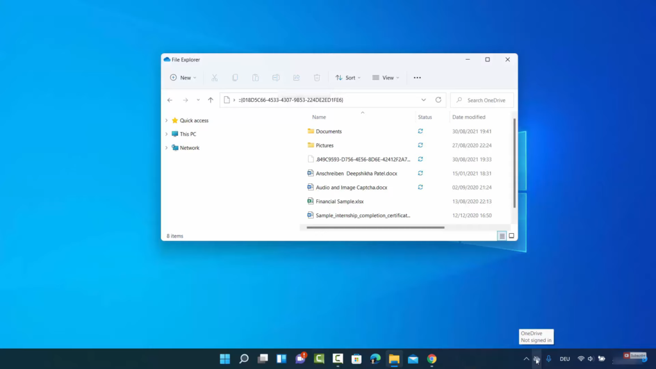Image resolution: width=656 pixels, height=369 pixels.
Task: Open the New item dropdown
Action: pyautogui.click(x=183, y=78)
